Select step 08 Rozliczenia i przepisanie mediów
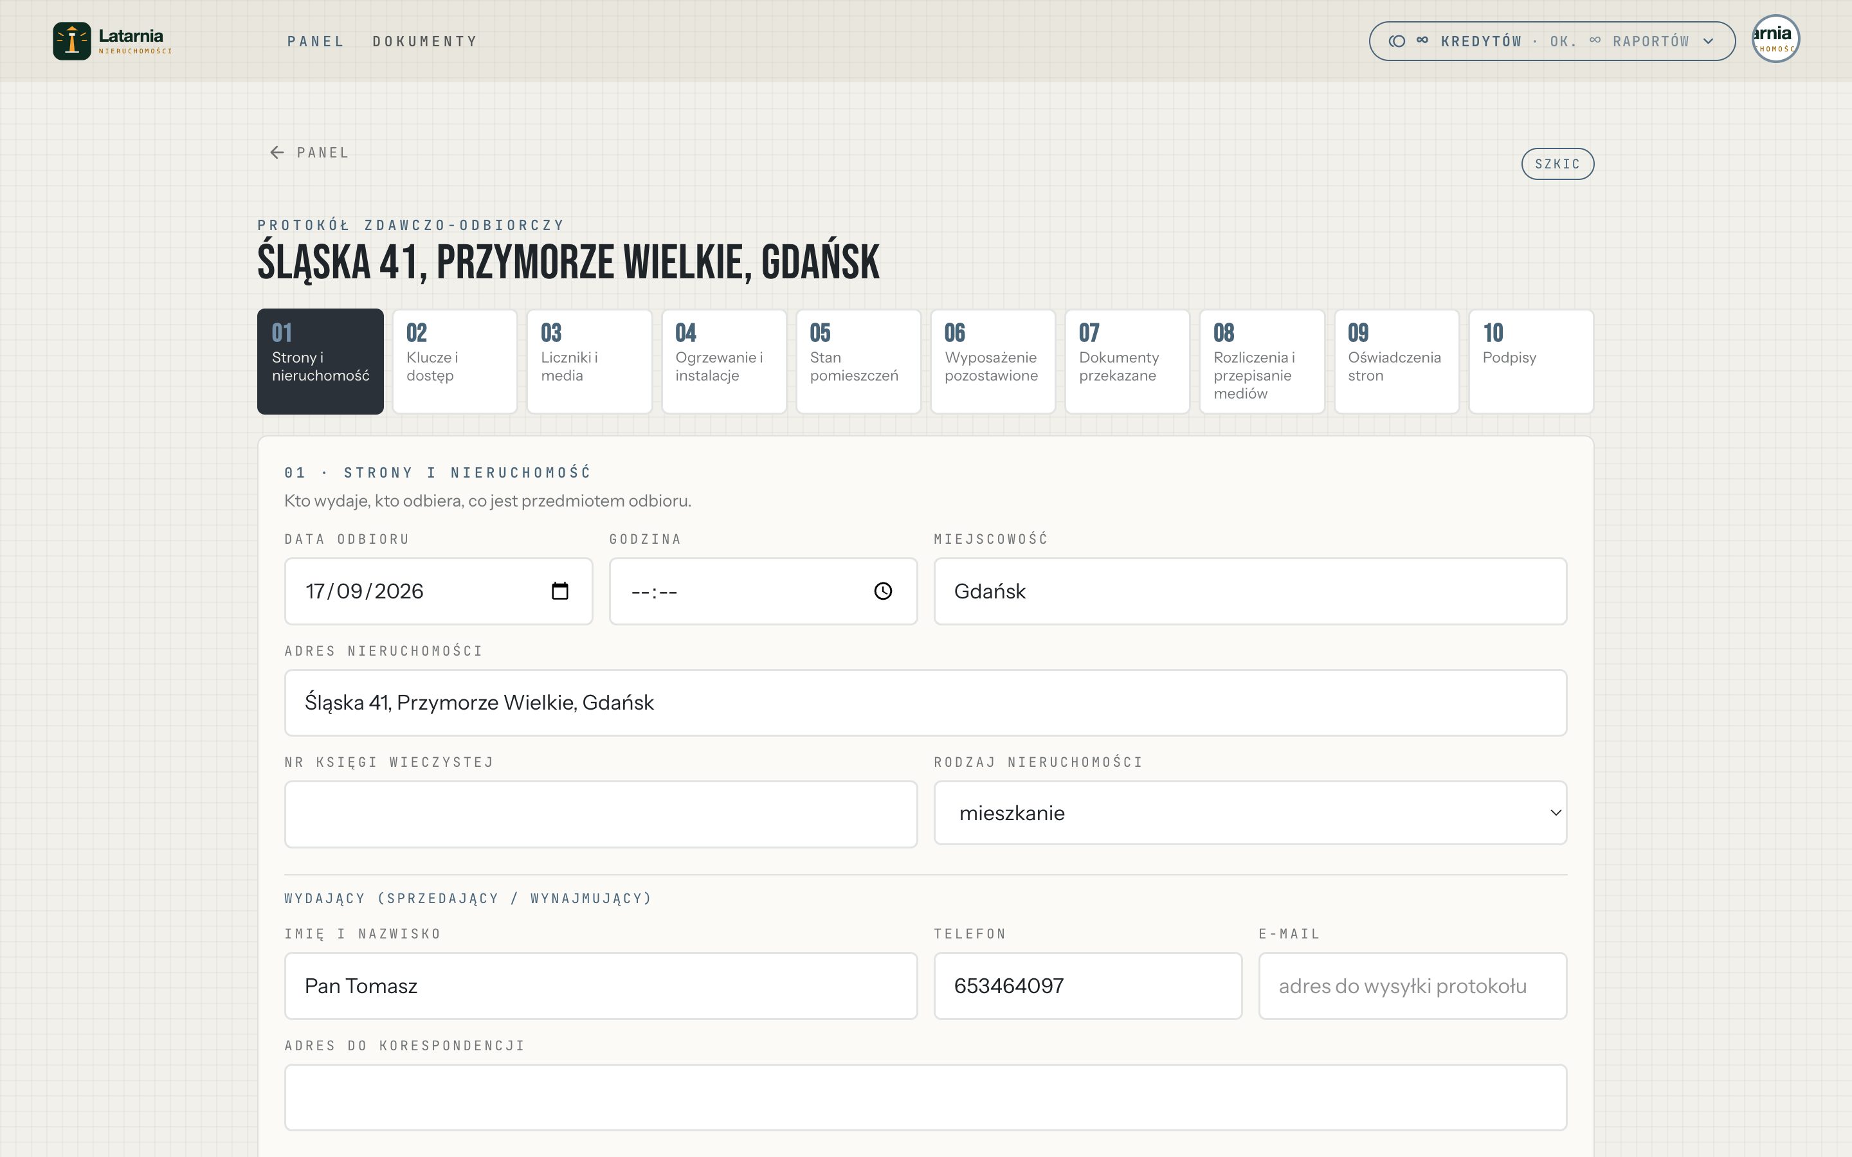The height and width of the screenshot is (1157, 1852). (1262, 361)
